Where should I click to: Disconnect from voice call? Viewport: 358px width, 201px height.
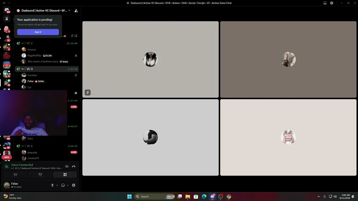[x=74, y=167]
